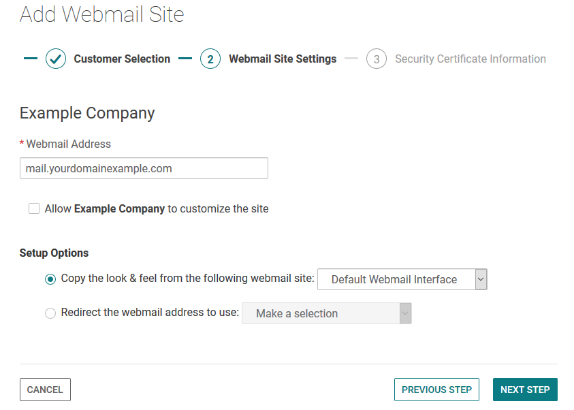The height and width of the screenshot is (410, 574).
Task: Click the Webmail Address field label
Action: (x=68, y=144)
